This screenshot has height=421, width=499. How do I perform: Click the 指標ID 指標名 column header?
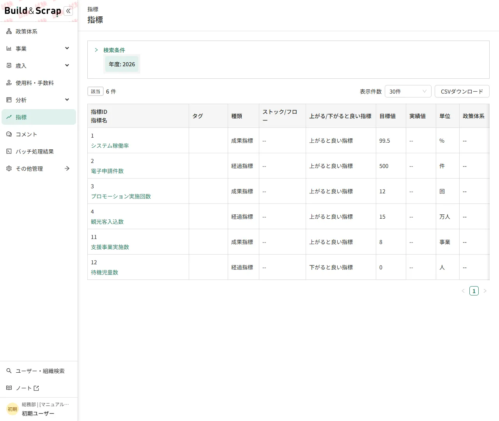138,116
